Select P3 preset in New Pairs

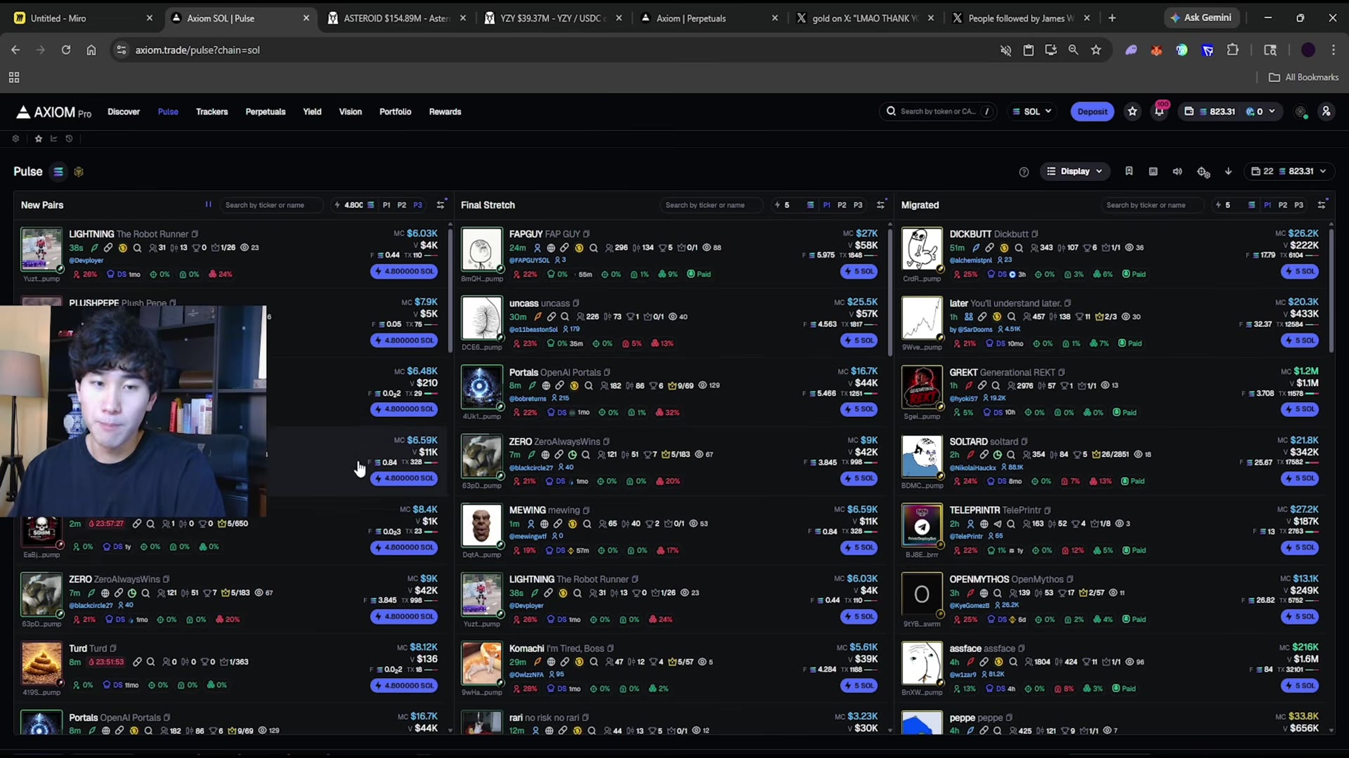coord(418,205)
